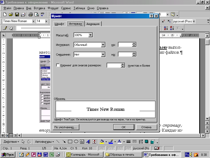Choose the Select Objects arrow tool
The width and height of the screenshot is (210, 158).
23,142
